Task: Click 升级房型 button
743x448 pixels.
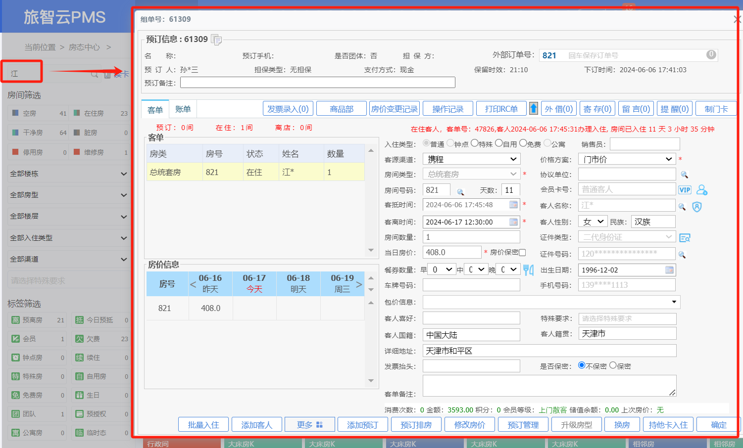Action: point(577,425)
